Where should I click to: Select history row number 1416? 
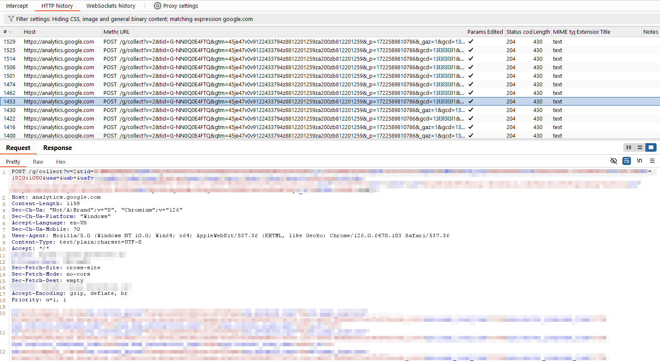9,127
